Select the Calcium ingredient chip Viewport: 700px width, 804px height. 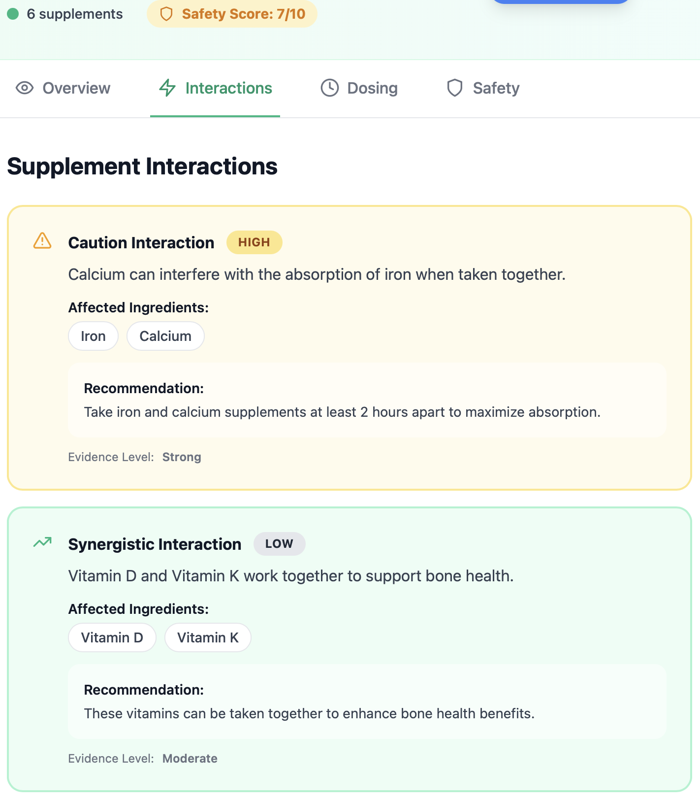tap(165, 336)
